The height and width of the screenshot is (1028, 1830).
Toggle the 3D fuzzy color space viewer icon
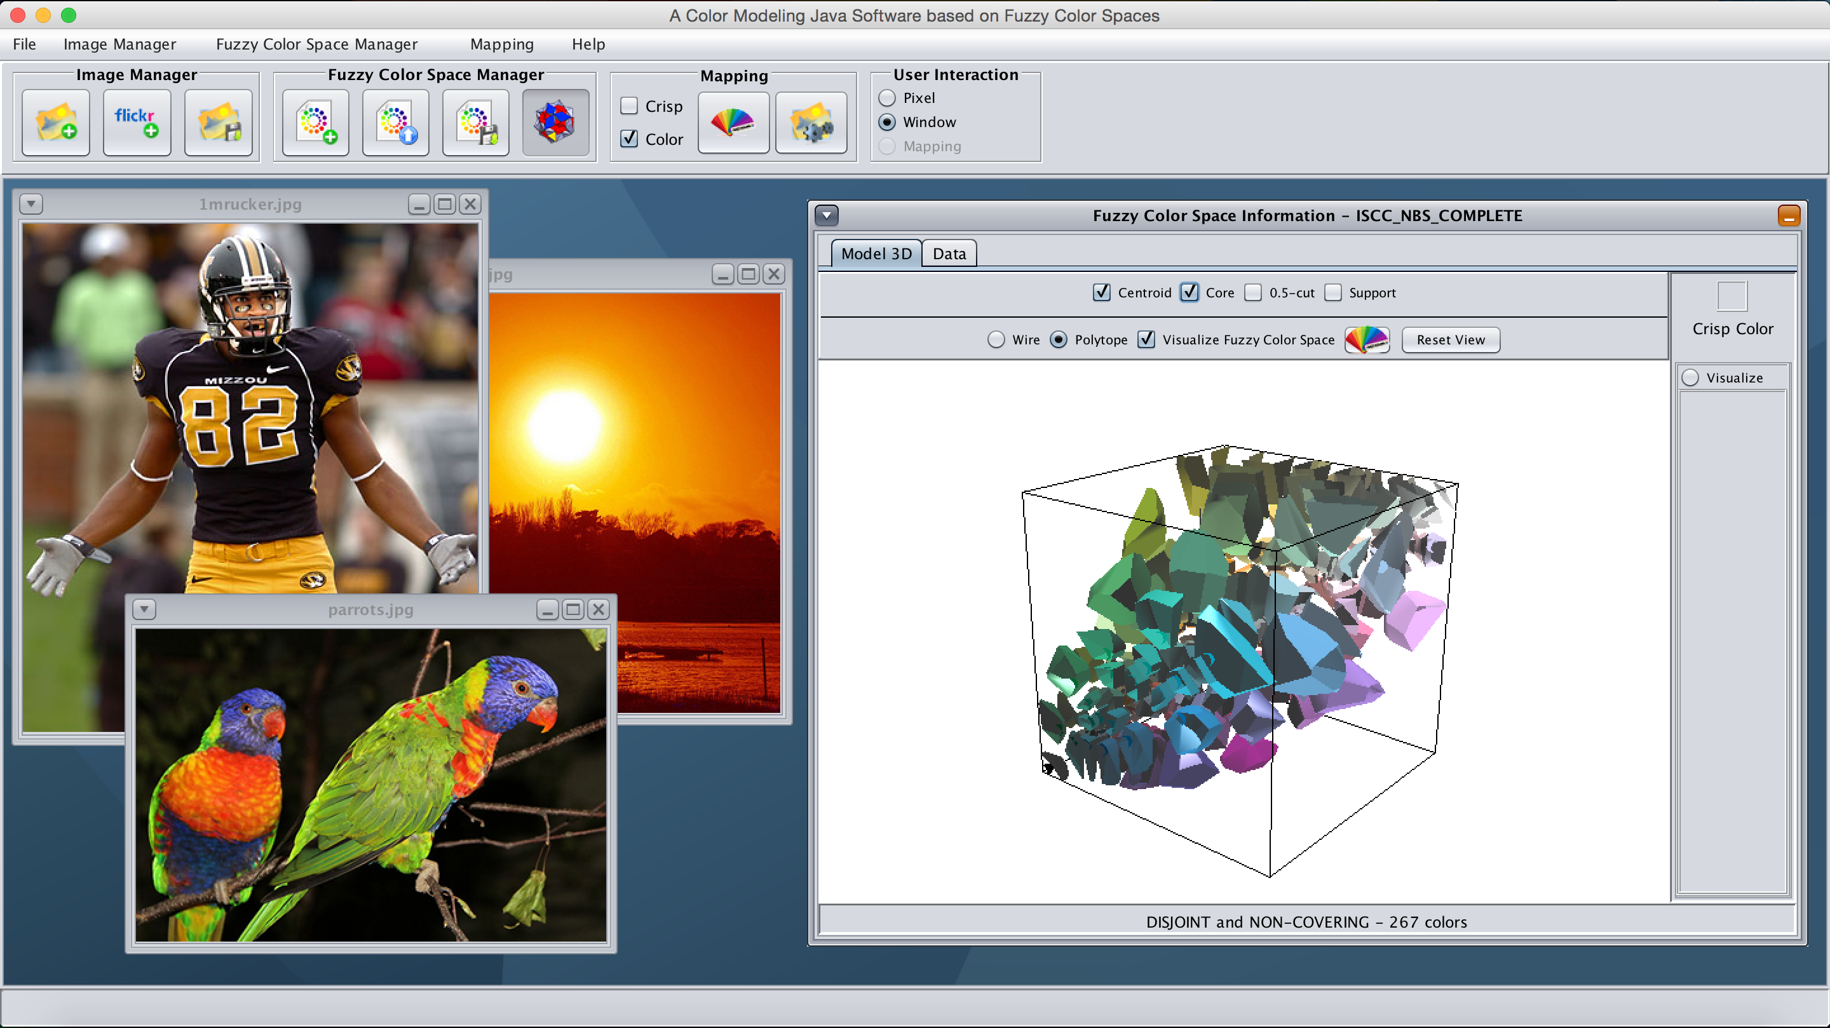pos(555,122)
